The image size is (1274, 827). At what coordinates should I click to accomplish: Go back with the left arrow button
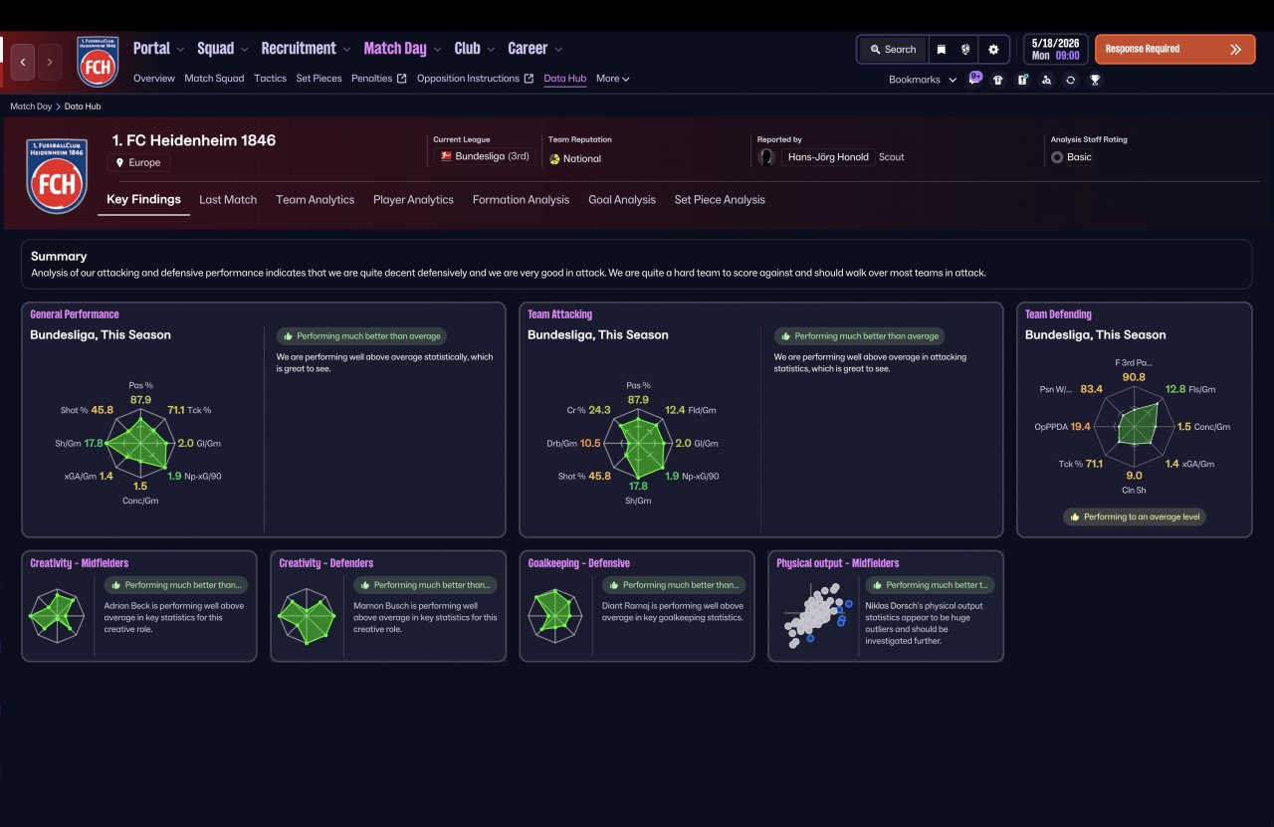[x=23, y=62]
